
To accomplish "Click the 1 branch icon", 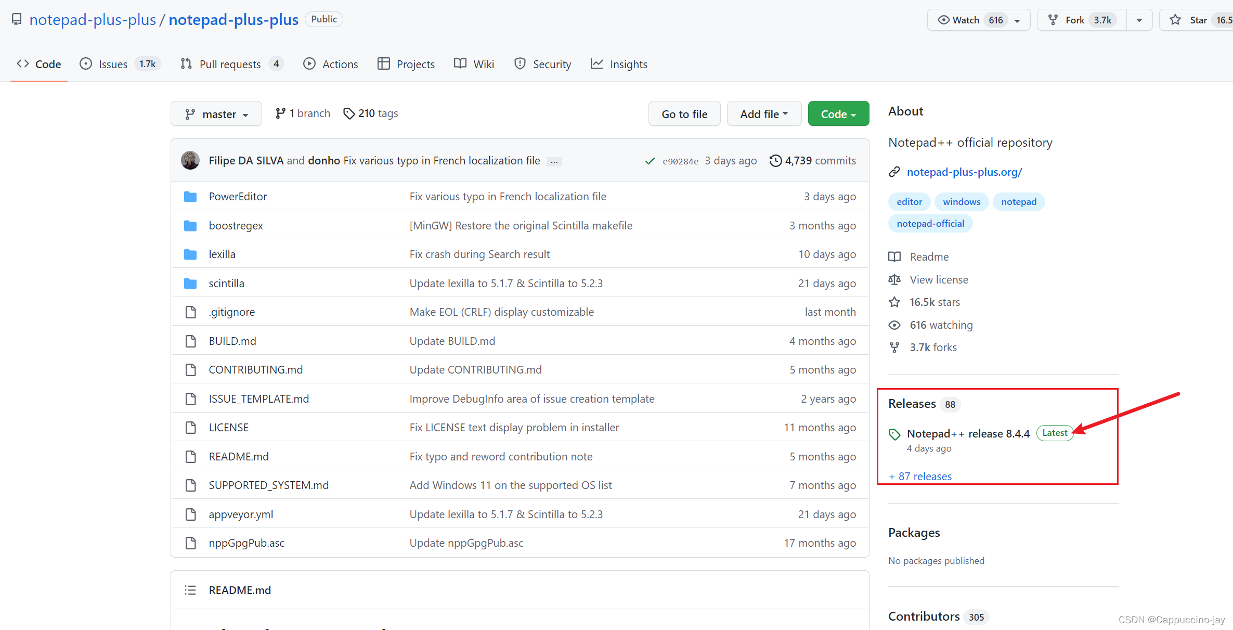I will pyautogui.click(x=280, y=113).
